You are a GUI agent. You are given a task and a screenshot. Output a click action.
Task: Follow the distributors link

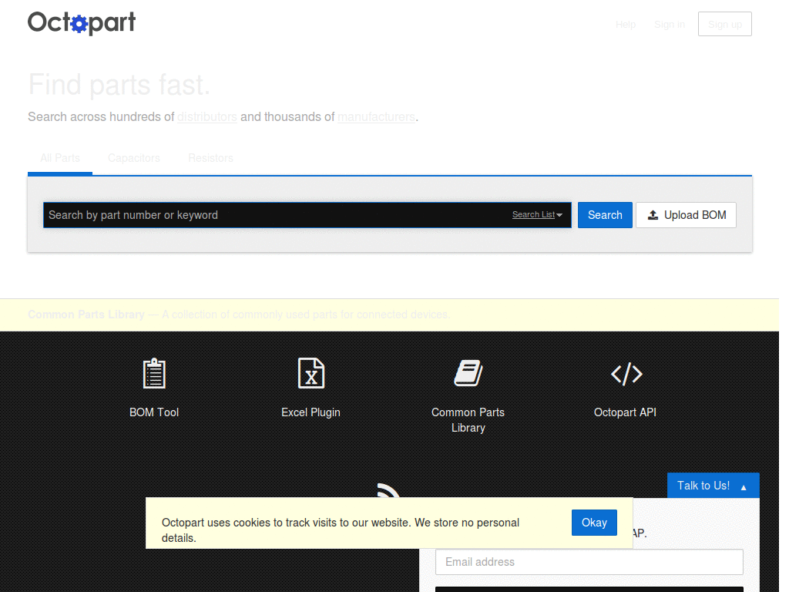tap(206, 117)
